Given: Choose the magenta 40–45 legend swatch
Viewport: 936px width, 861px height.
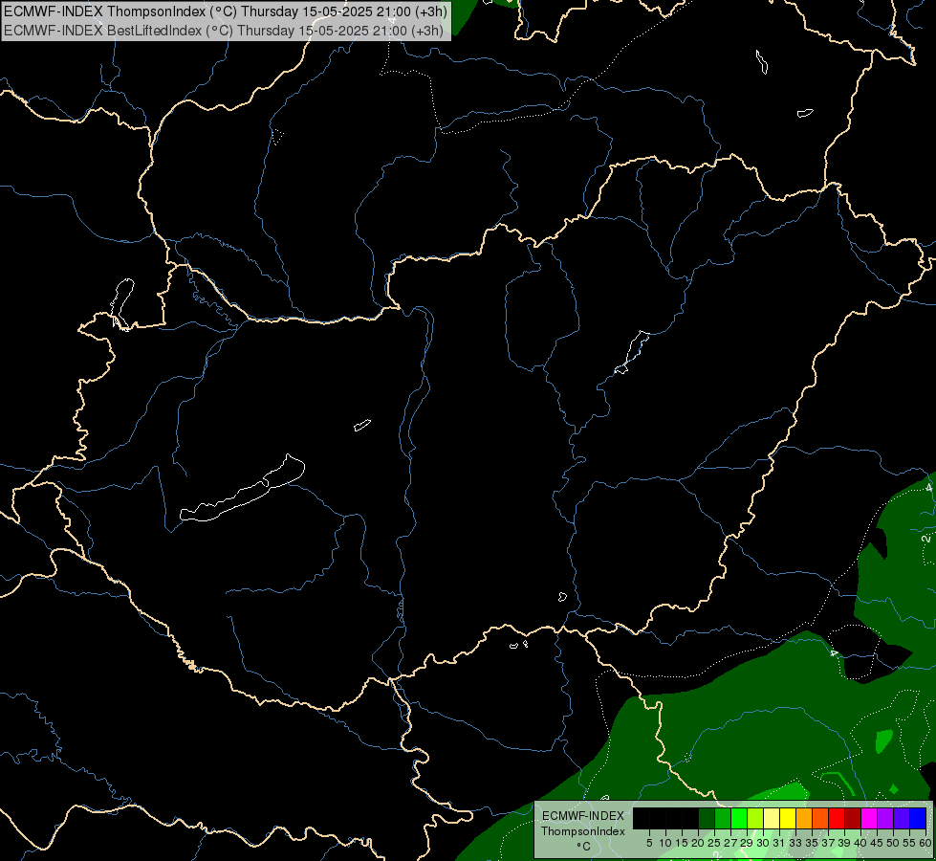Looking at the screenshot, I should coord(869,818).
